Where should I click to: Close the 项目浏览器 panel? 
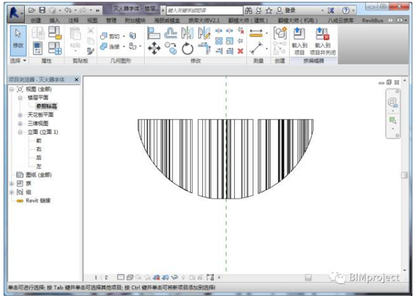(x=76, y=80)
